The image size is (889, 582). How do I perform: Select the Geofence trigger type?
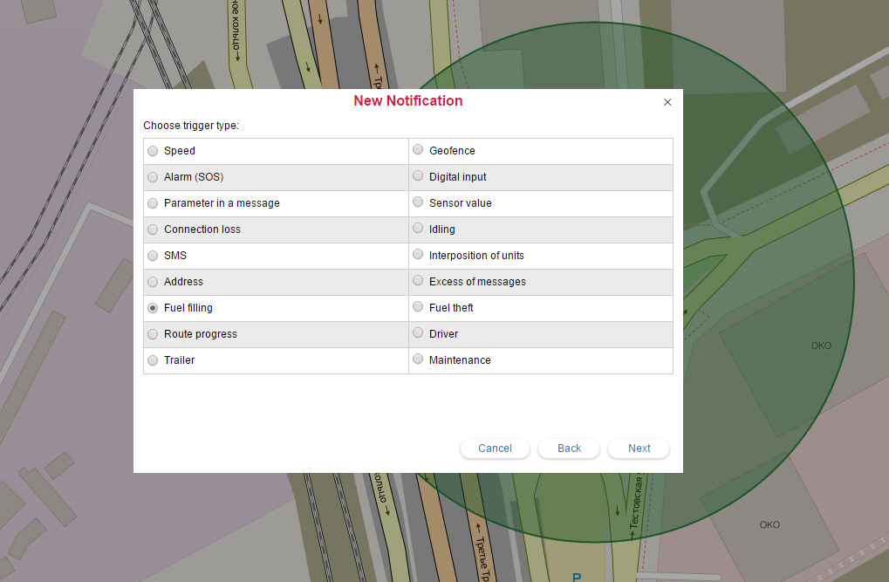(x=418, y=150)
